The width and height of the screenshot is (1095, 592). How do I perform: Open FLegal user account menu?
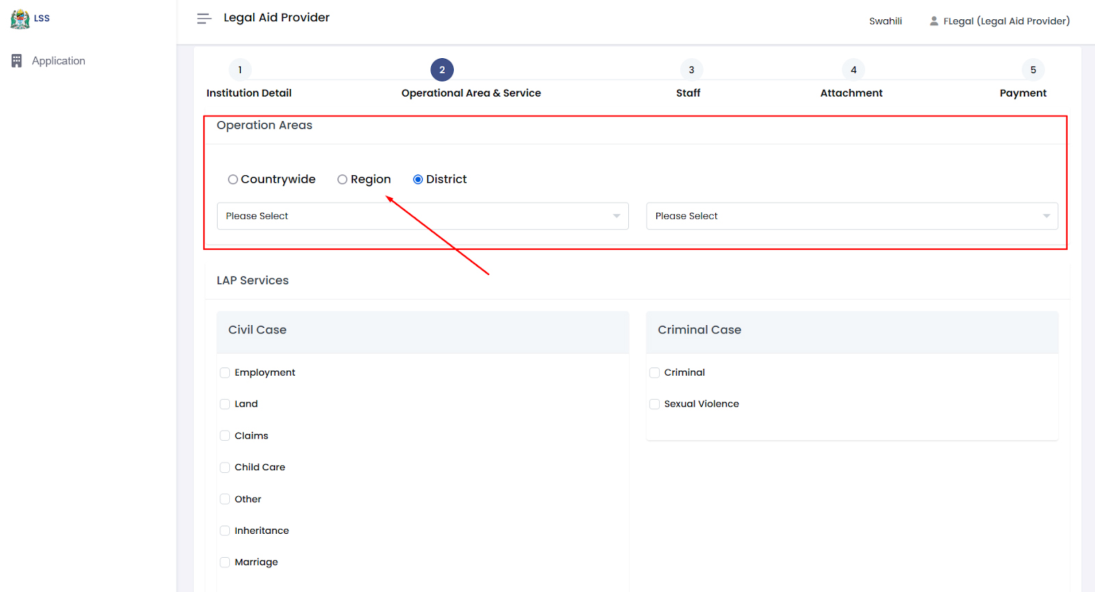point(1005,21)
